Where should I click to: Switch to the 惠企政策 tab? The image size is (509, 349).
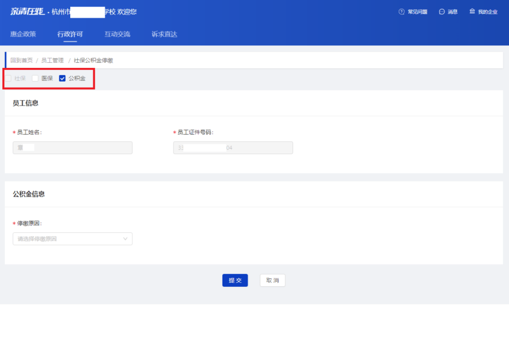click(x=23, y=34)
